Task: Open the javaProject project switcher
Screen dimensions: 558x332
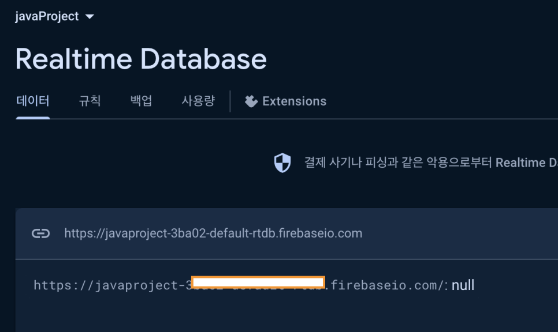Action: click(46, 16)
